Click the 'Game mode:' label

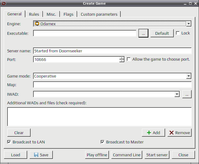tap(19, 76)
